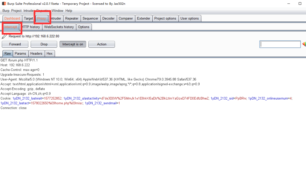Go to the User options tab
Viewport: 306px width, 185px height.
tap(190, 19)
